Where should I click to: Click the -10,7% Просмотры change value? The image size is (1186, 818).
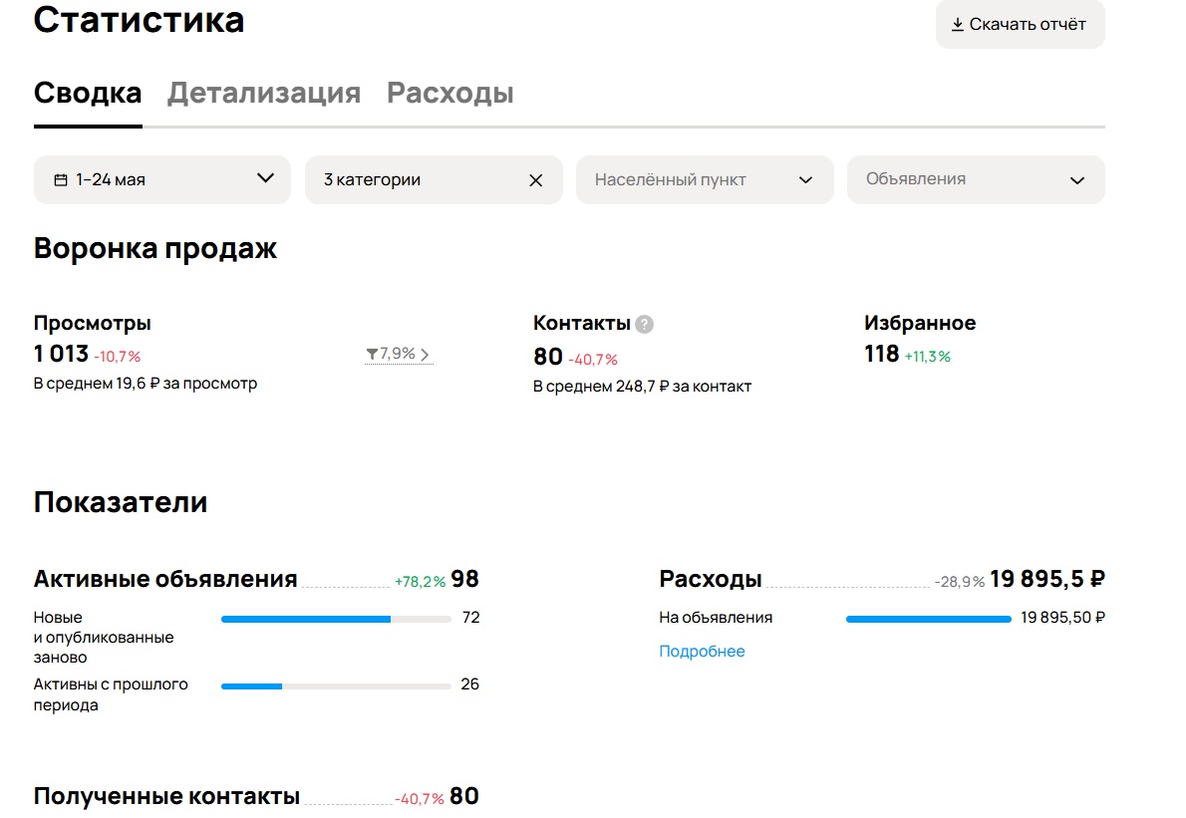pyautogui.click(x=118, y=356)
